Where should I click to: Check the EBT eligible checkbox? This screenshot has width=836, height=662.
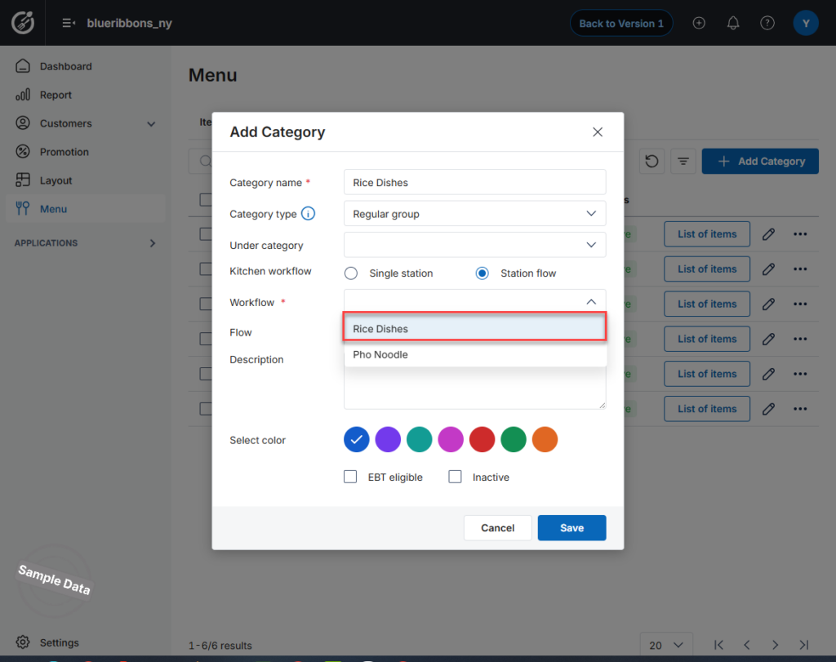tap(350, 477)
